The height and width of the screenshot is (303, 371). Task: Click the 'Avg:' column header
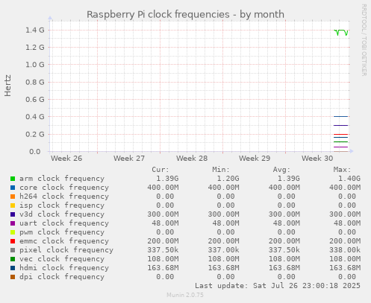[281, 170]
